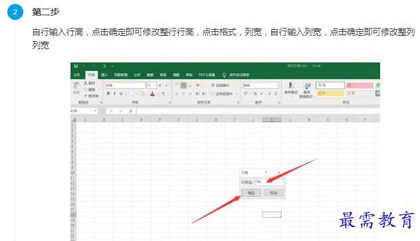Click the Decrease Decimal icon

coord(276,94)
